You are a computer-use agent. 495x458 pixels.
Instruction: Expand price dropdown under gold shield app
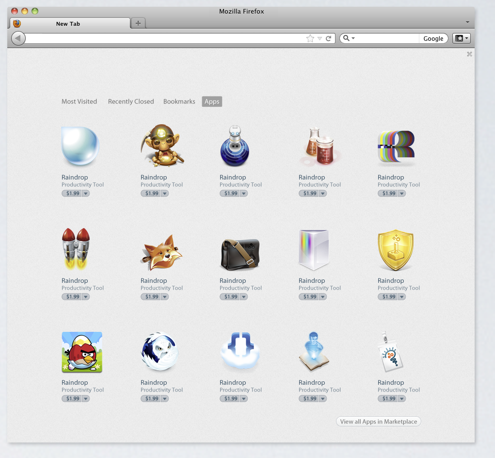[x=401, y=296]
